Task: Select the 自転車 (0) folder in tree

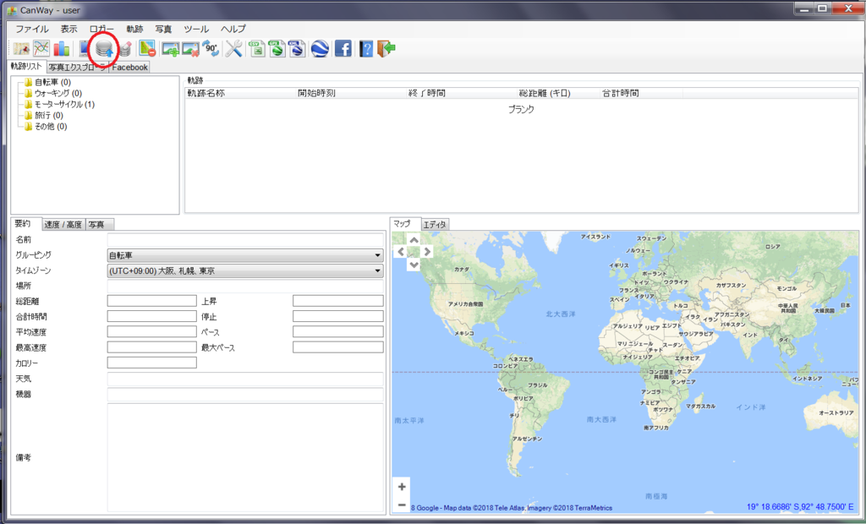Action: pos(52,82)
